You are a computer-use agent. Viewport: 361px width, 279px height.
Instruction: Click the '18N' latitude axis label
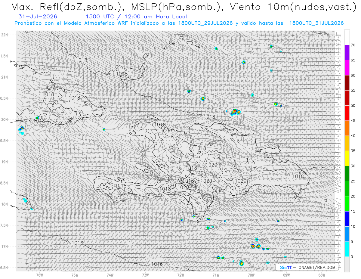[5, 204]
